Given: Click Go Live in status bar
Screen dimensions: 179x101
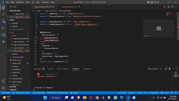Looking at the screenshot, I should [x=165, y=93].
